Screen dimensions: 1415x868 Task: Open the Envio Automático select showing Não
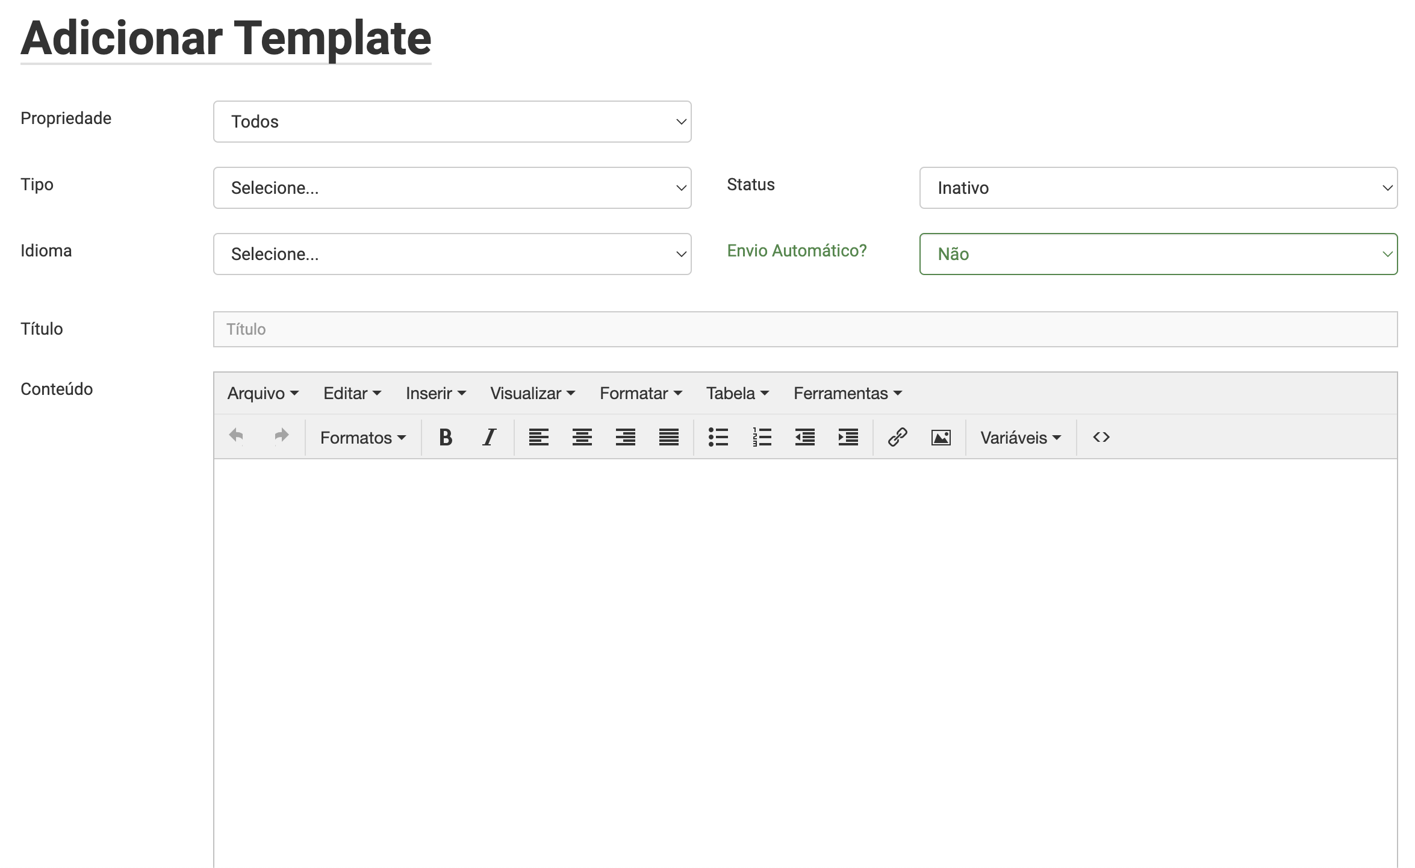tap(1158, 254)
